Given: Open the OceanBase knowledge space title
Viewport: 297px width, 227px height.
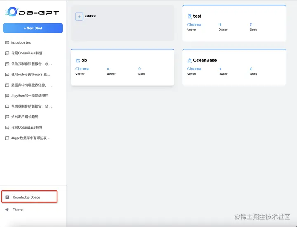Looking at the screenshot, I should [x=205, y=60].
